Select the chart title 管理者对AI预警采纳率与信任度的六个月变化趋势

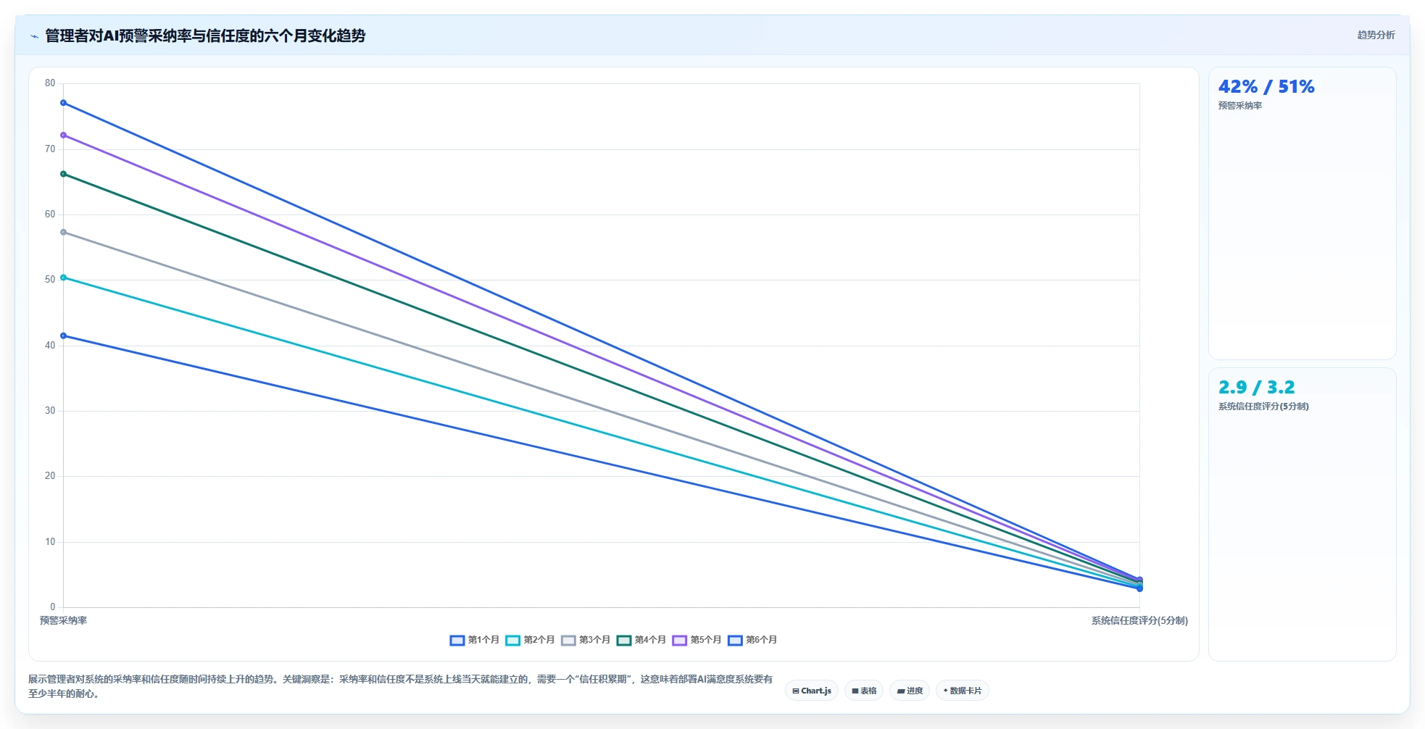point(205,36)
